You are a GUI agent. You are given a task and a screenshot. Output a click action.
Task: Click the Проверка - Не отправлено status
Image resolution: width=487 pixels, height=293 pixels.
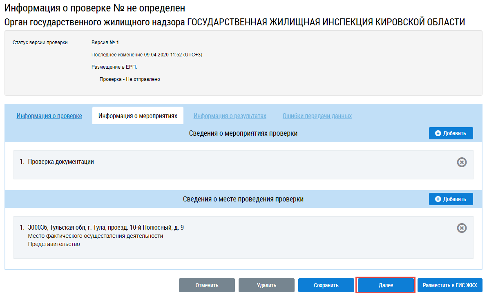pyautogui.click(x=130, y=79)
